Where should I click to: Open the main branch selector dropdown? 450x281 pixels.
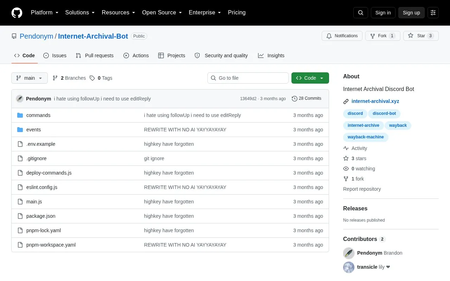click(30, 78)
